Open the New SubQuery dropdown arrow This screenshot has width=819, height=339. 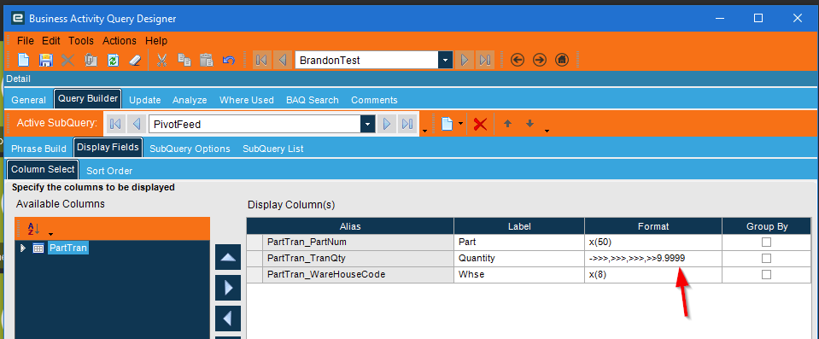tap(460, 124)
